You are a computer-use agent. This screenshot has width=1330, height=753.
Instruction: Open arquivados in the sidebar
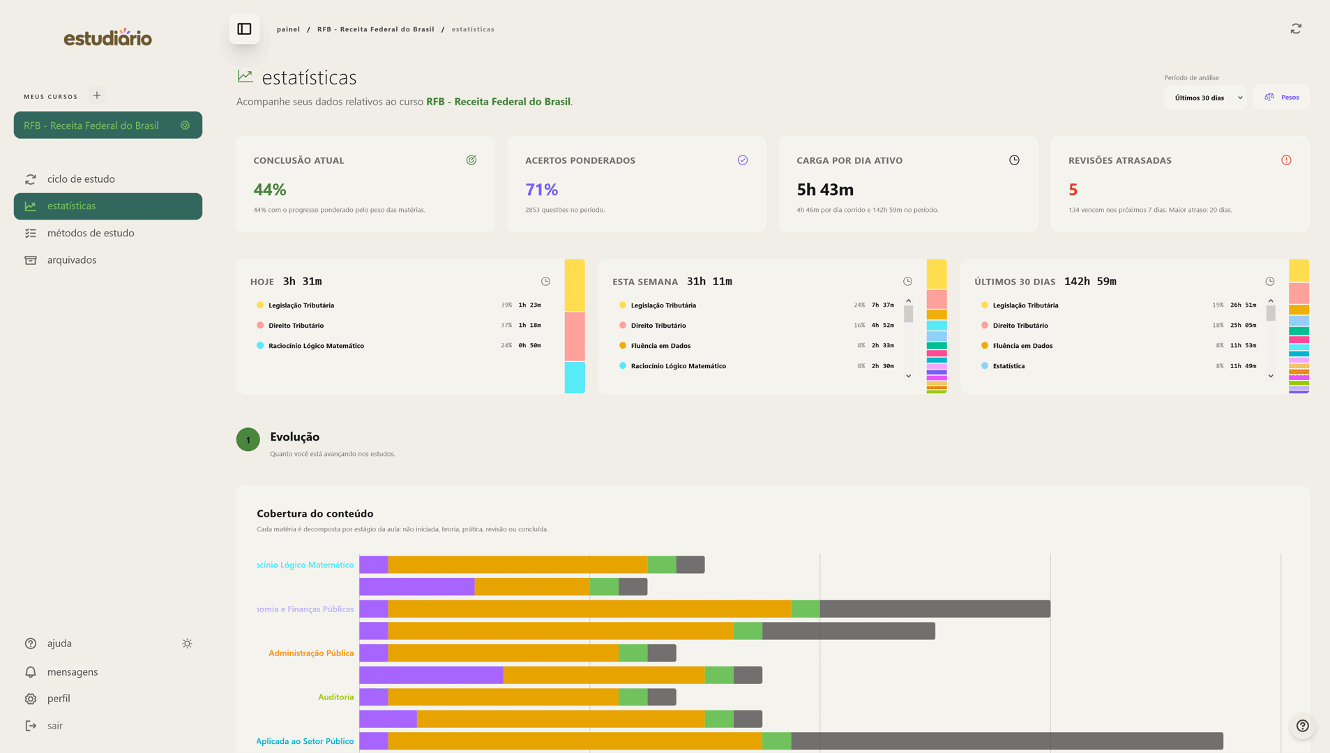coord(108,260)
